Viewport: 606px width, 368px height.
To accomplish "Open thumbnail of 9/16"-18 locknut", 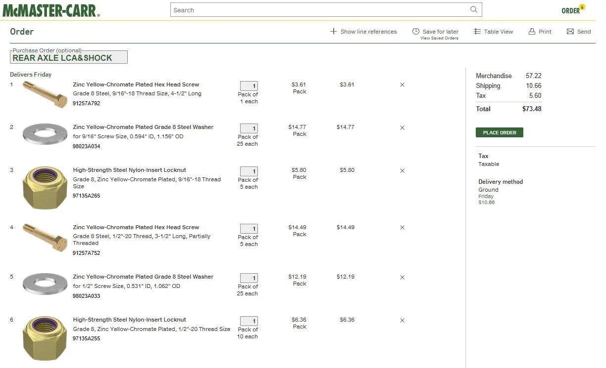I will coord(45,188).
